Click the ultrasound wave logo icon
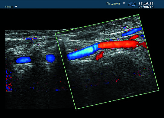The height and width of the screenshot is (118, 164). [x=132, y=5]
